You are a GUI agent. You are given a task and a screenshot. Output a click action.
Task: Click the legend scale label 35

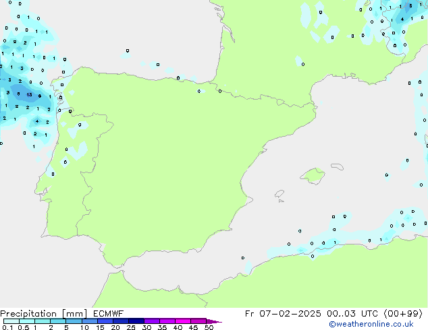click(x=162, y=327)
